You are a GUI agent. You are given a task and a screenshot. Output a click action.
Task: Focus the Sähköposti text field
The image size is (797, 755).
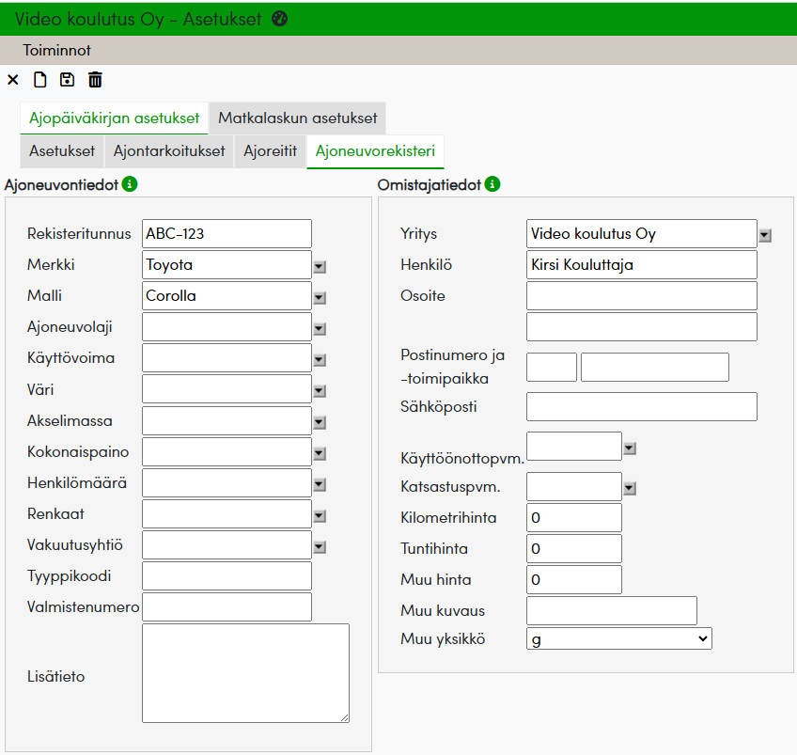[x=641, y=406]
